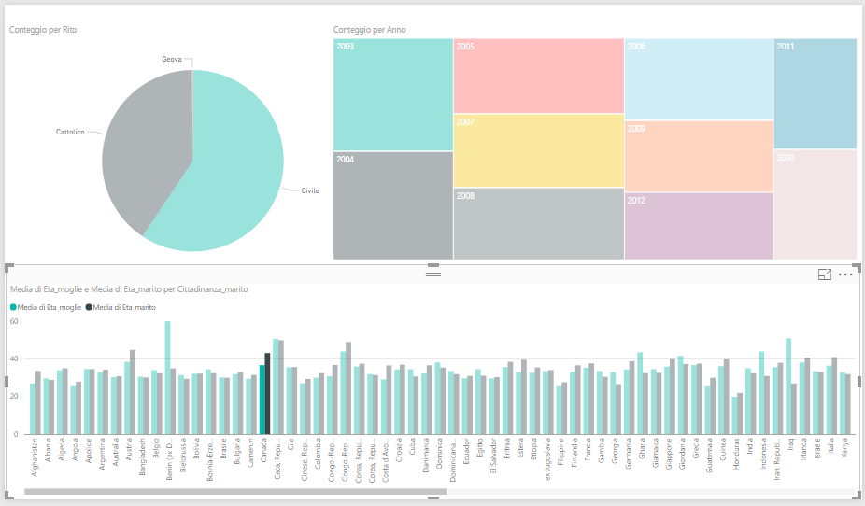The height and width of the screenshot is (506, 865).
Task: Click the Albania axis label
Action: pyautogui.click(x=48, y=450)
